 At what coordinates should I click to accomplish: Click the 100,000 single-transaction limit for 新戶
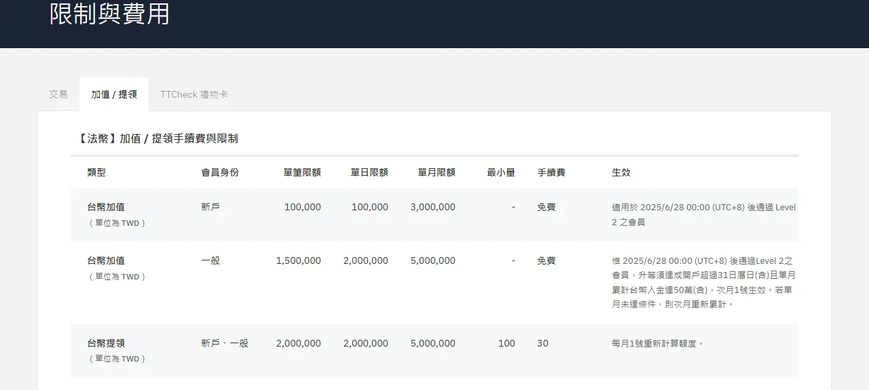coord(303,207)
